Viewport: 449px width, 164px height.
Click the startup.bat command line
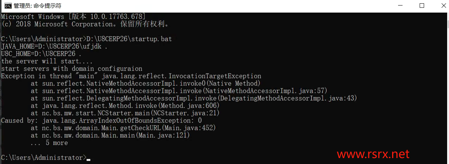tap(87, 39)
